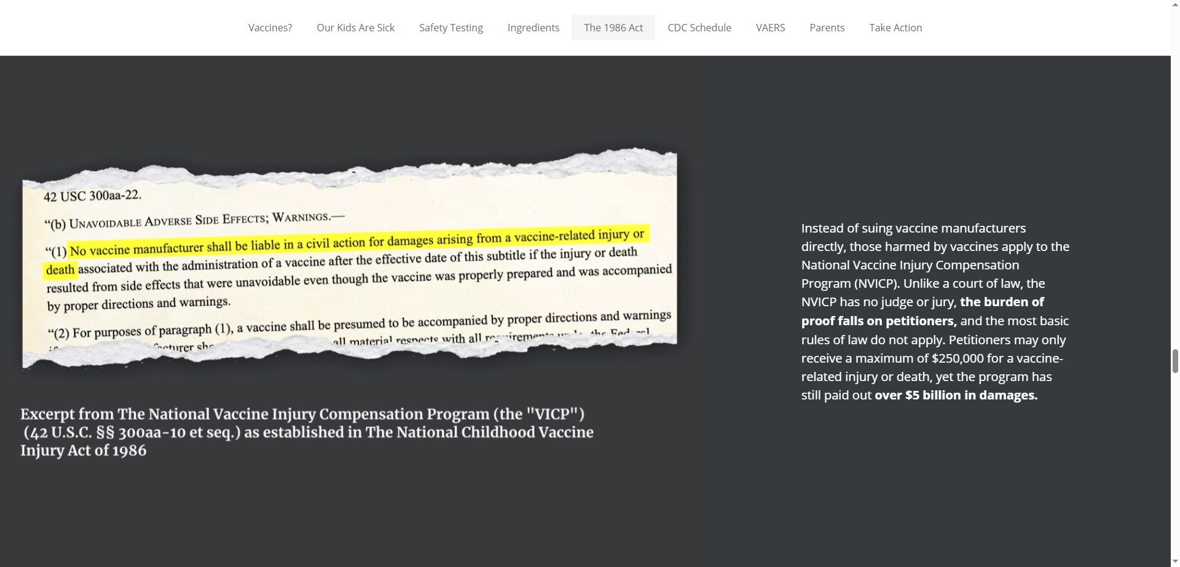Click the active The 1986 Act tab
This screenshot has width=1180, height=567.
point(613,28)
